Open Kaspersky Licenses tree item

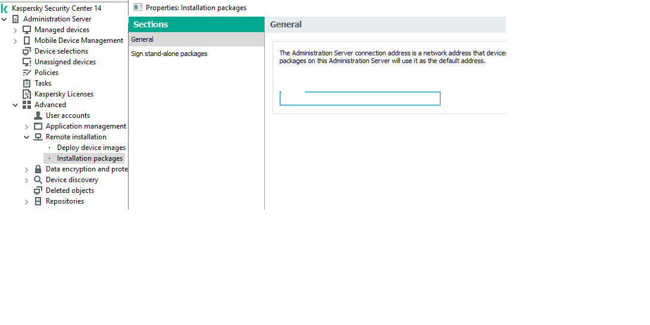64,94
